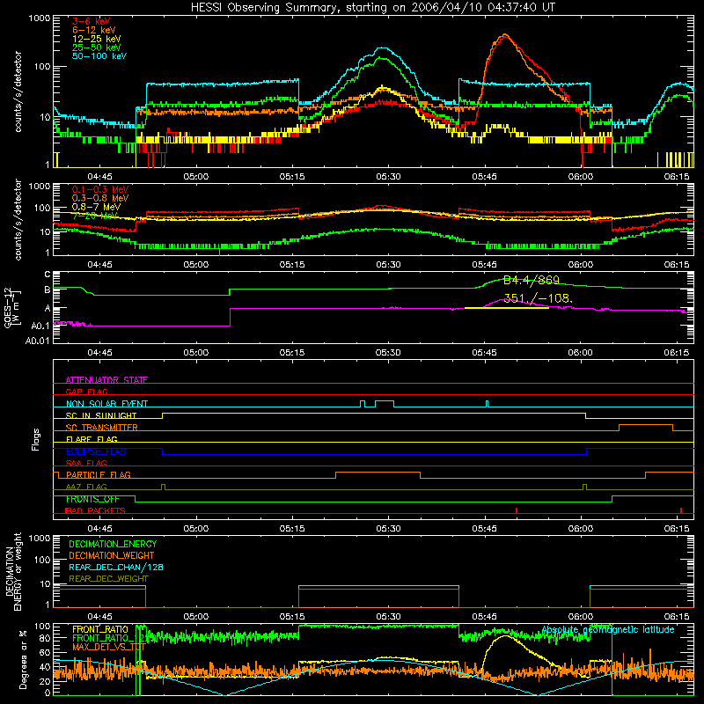The height and width of the screenshot is (704, 704).
Task: Click the Absolute geomagnetic latitude label
Action: 608,629
